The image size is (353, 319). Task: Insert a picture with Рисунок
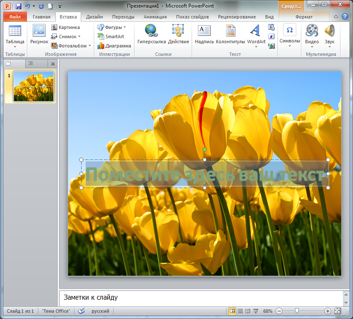(39, 34)
